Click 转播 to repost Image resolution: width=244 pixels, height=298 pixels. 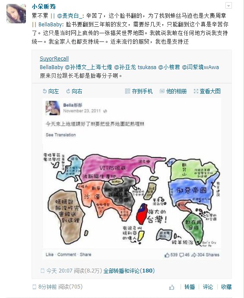(190, 287)
